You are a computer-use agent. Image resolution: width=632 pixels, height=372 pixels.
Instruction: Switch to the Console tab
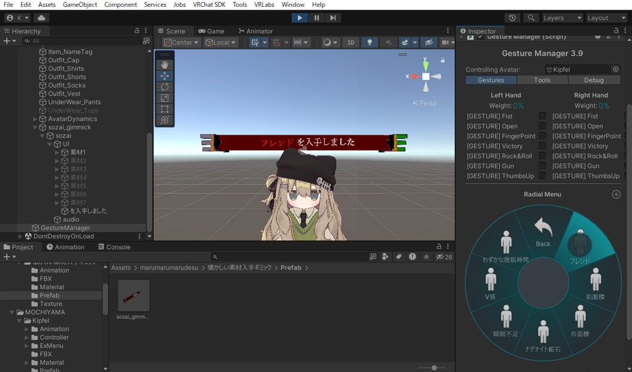click(x=114, y=247)
